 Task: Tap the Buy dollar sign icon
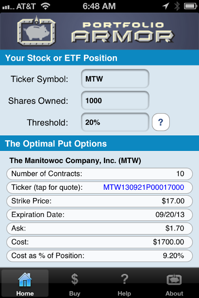[75, 279]
